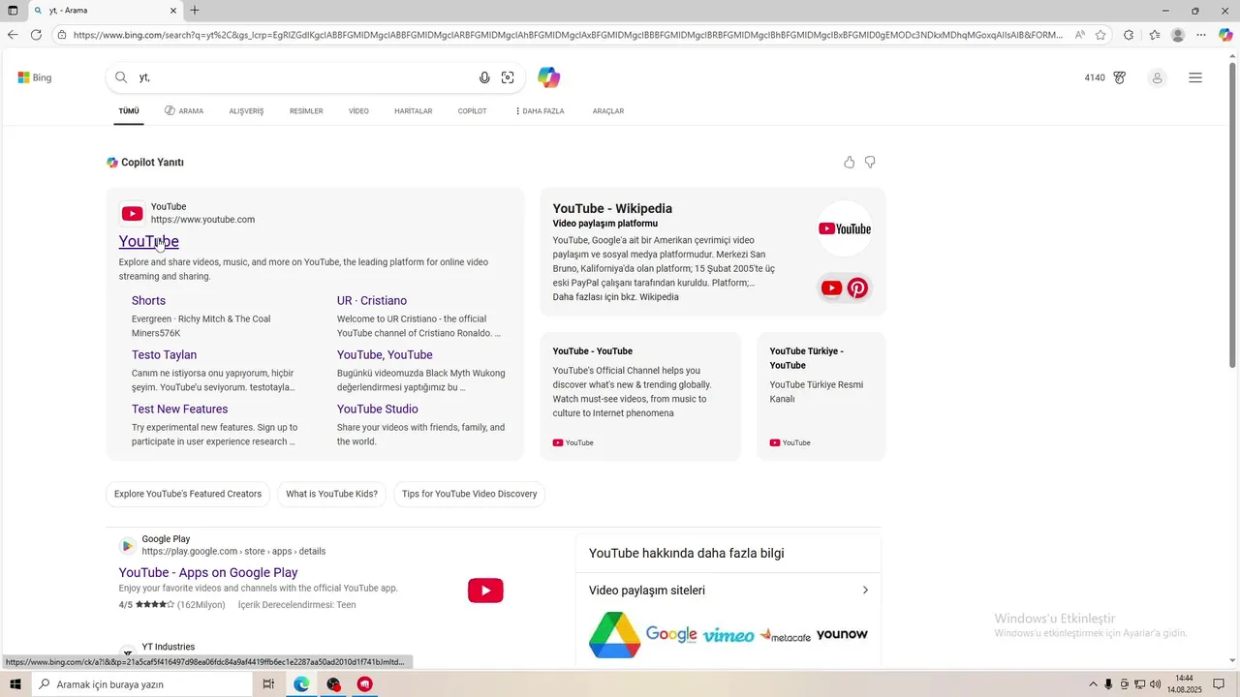Open Copilot colorful icon beside search box
This screenshot has width=1240, height=697.
click(549, 77)
